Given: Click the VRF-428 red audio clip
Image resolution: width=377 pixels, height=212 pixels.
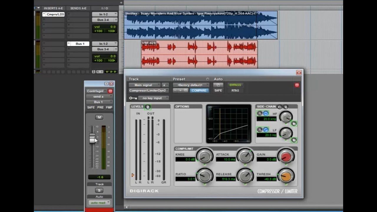Looking at the screenshot, I should pyautogui.click(x=199, y=54).
